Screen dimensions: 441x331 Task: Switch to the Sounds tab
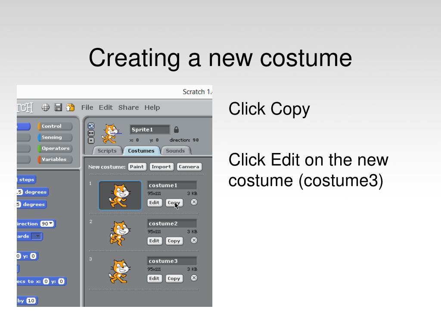pyautogui.click(x=176, y=150)
